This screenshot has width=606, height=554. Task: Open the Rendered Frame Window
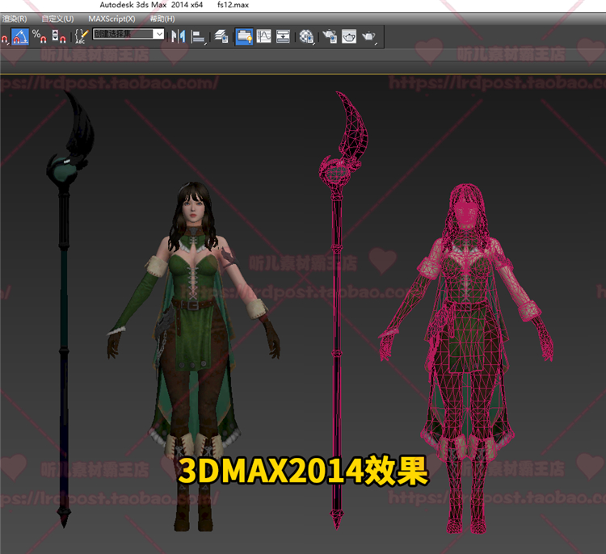pyautogui.click(x=349, y=36)
